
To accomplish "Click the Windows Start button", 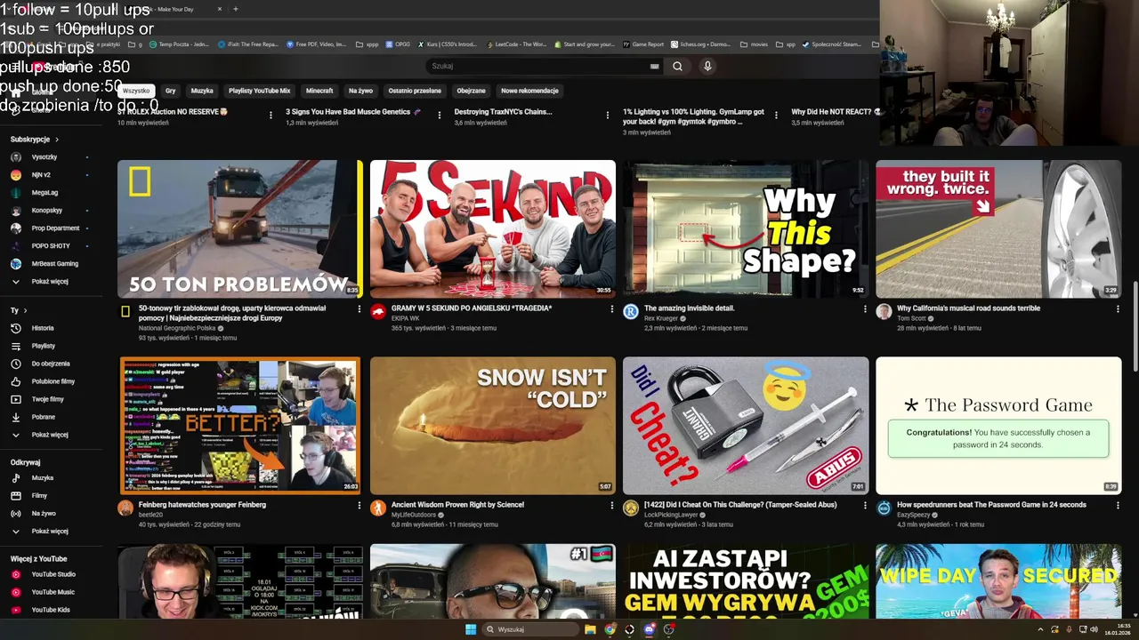I will (x=471, y=629).
